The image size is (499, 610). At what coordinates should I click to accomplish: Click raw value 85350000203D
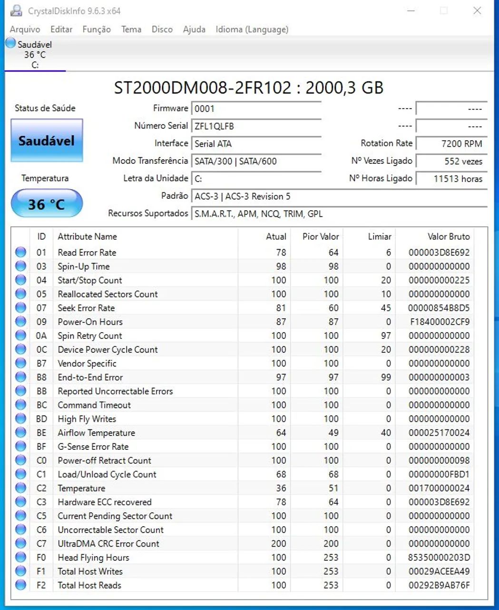pos(440,558)
